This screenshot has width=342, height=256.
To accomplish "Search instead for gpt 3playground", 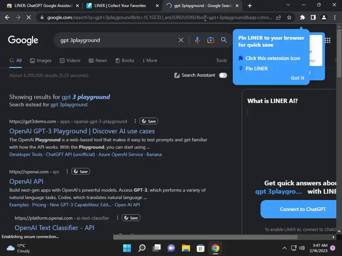I will click(69, 105).
